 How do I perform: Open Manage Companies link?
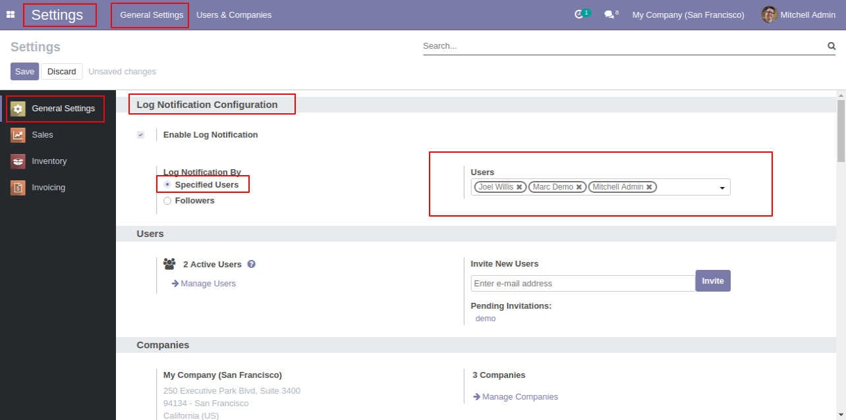pyautogui.click(x=515, y=397)
